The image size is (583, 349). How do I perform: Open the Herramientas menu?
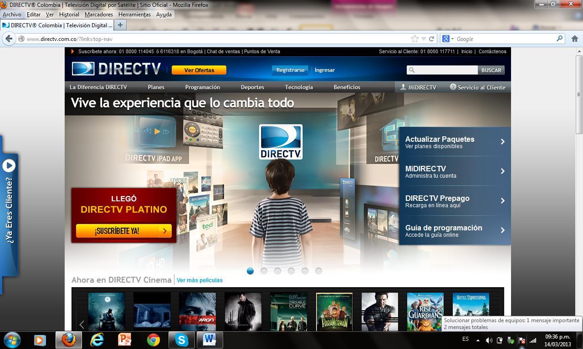pyautogui.click(x=134, y=15)
